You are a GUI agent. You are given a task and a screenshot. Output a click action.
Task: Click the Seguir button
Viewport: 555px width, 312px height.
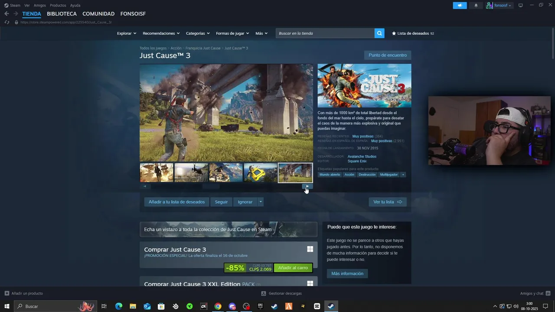[x=221, y=202]
